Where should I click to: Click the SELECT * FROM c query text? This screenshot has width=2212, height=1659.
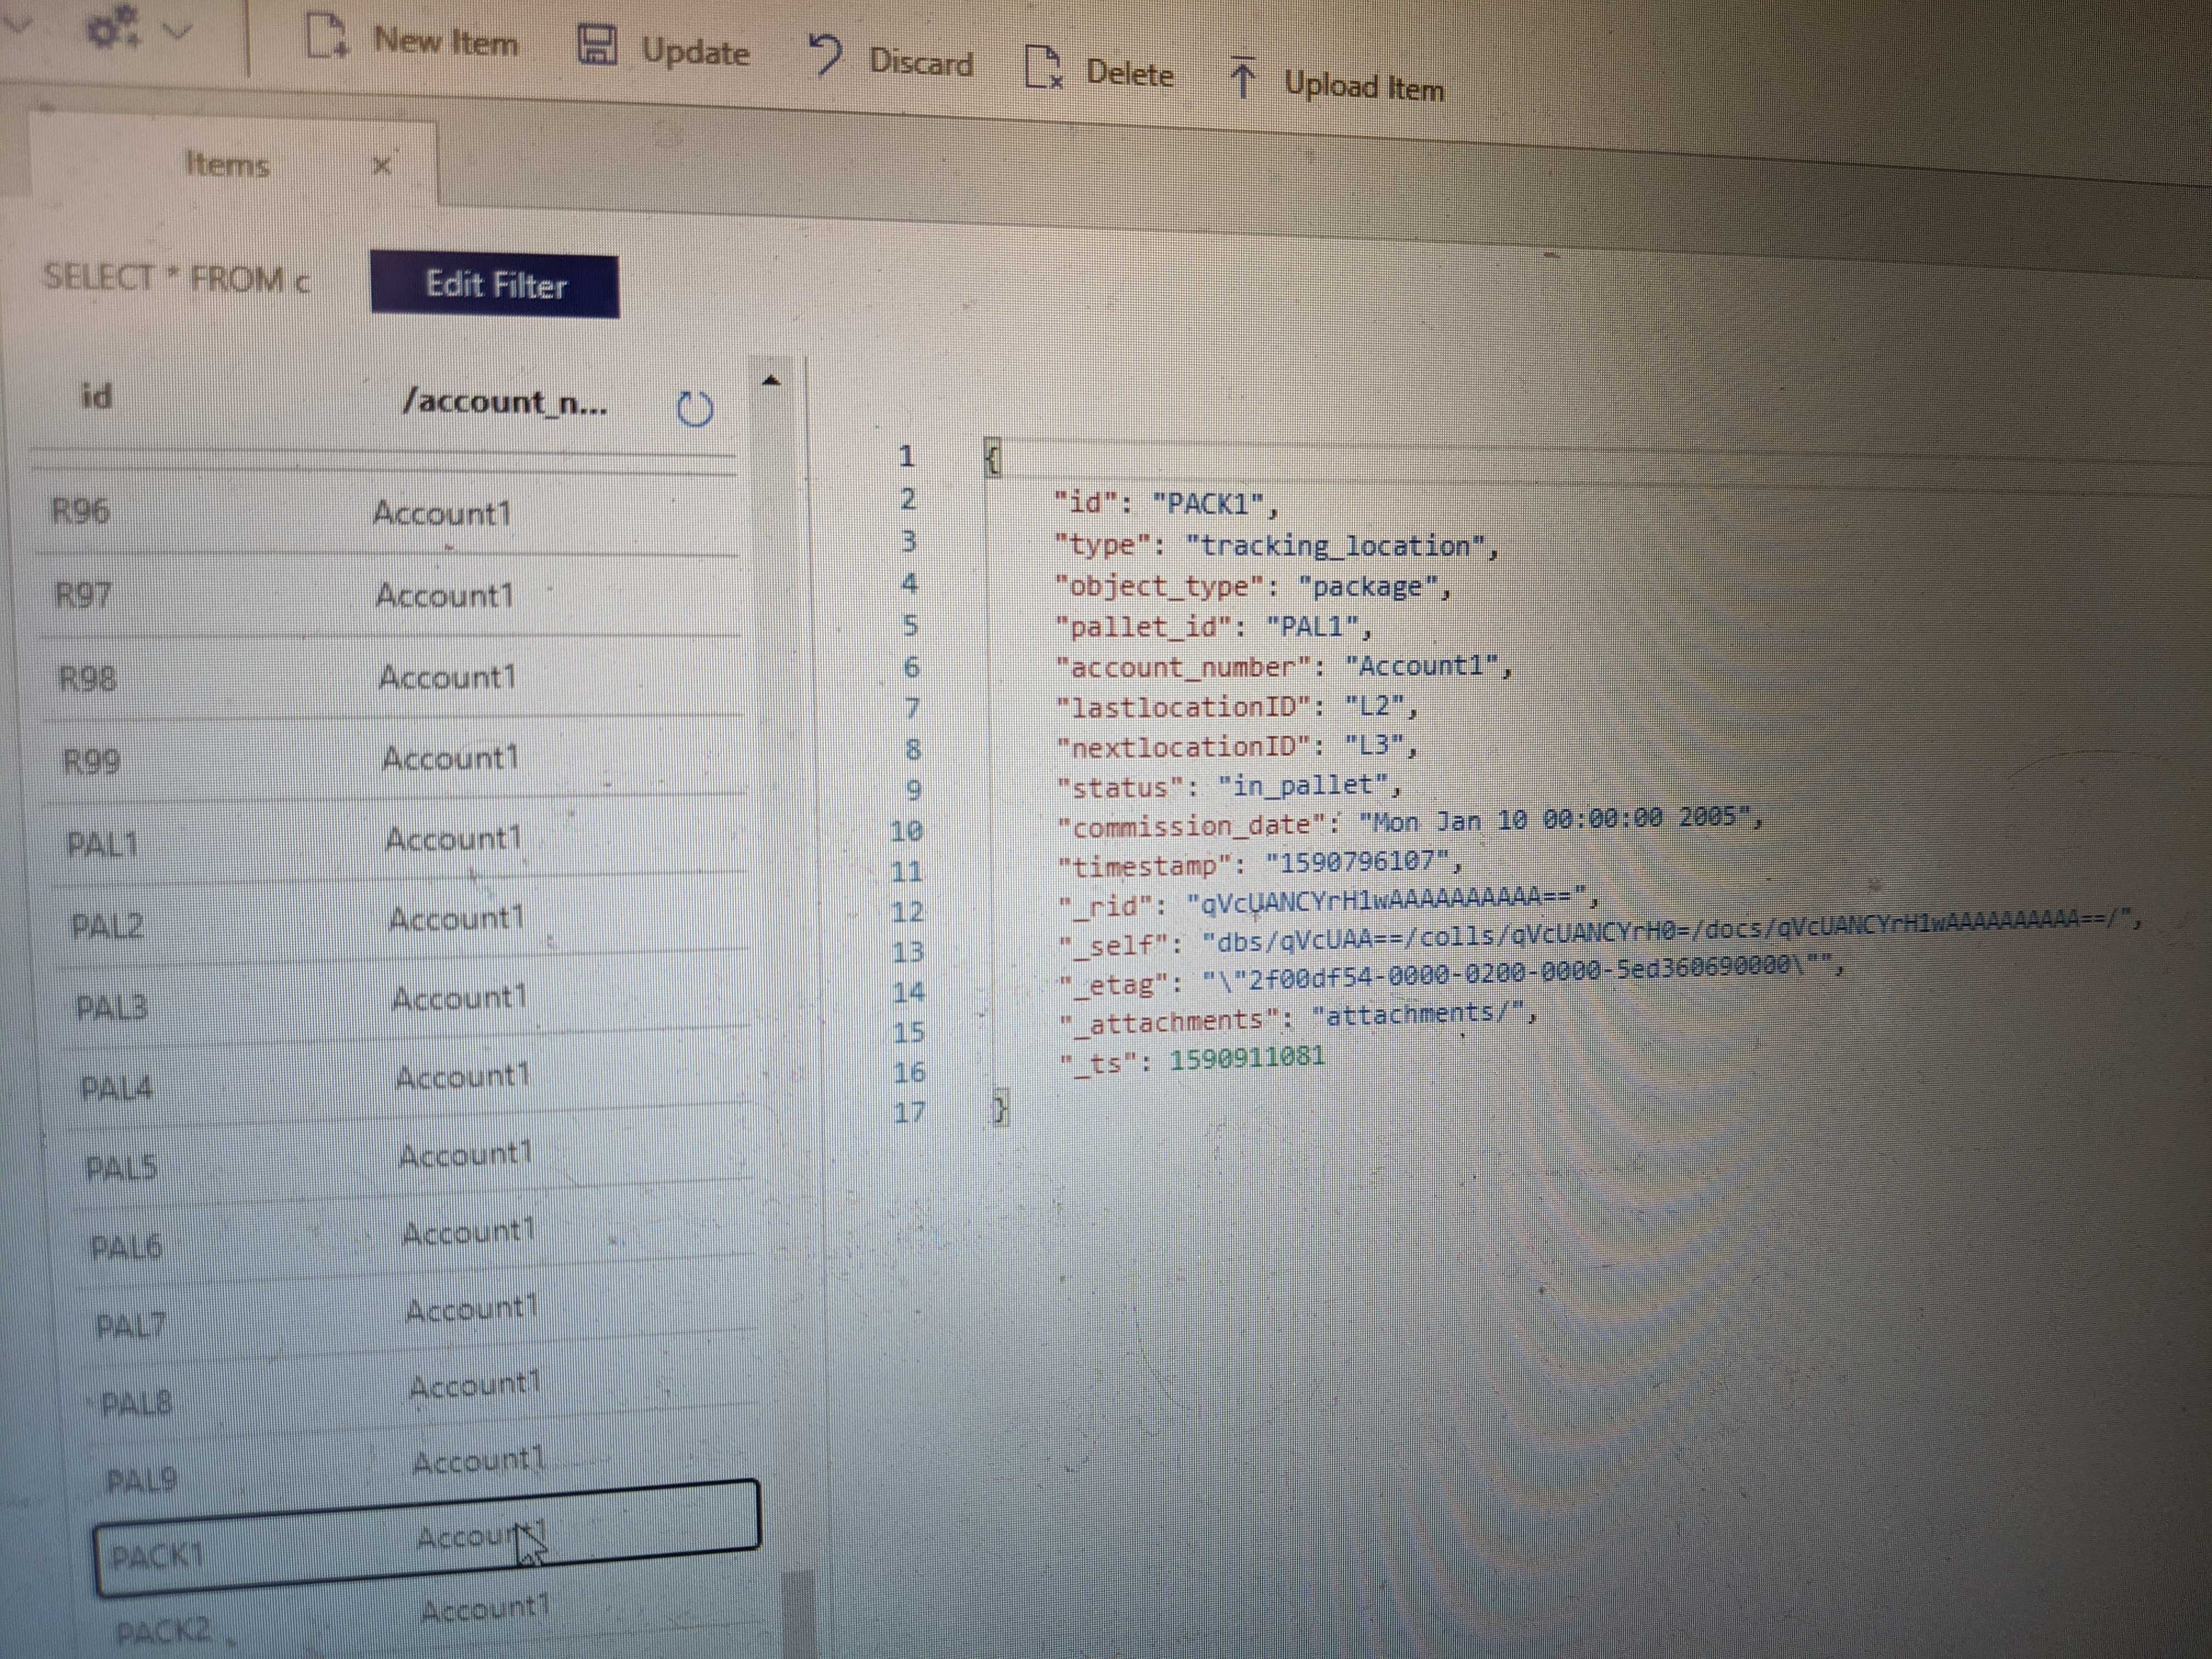tap(176, 277)
